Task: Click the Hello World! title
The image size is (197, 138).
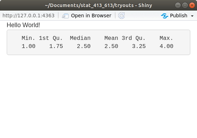Action: 23,25
